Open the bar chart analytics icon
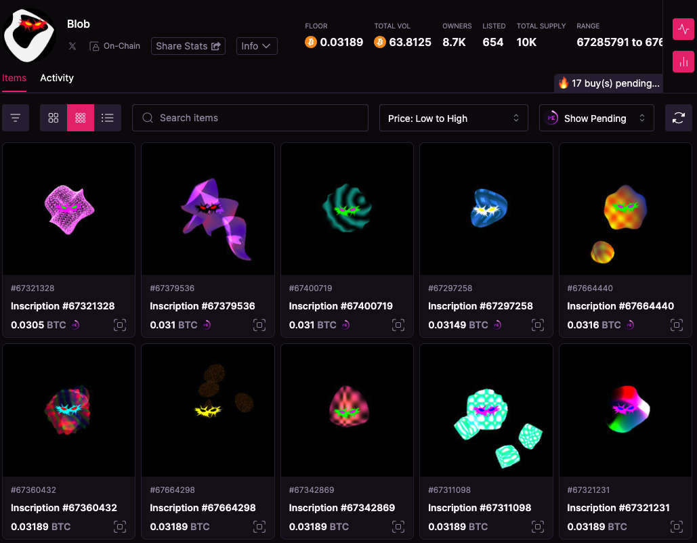Viewport: 697px width, 543px height. click(x=683, y=62)
